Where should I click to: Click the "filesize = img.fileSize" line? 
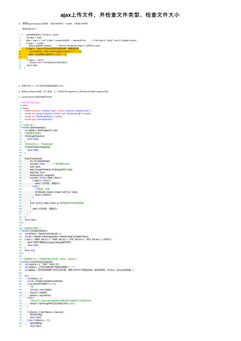tap(41, 296)
